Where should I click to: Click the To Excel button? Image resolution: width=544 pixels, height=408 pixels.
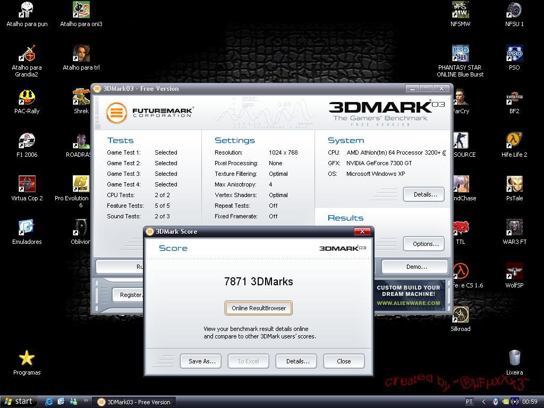249,361
